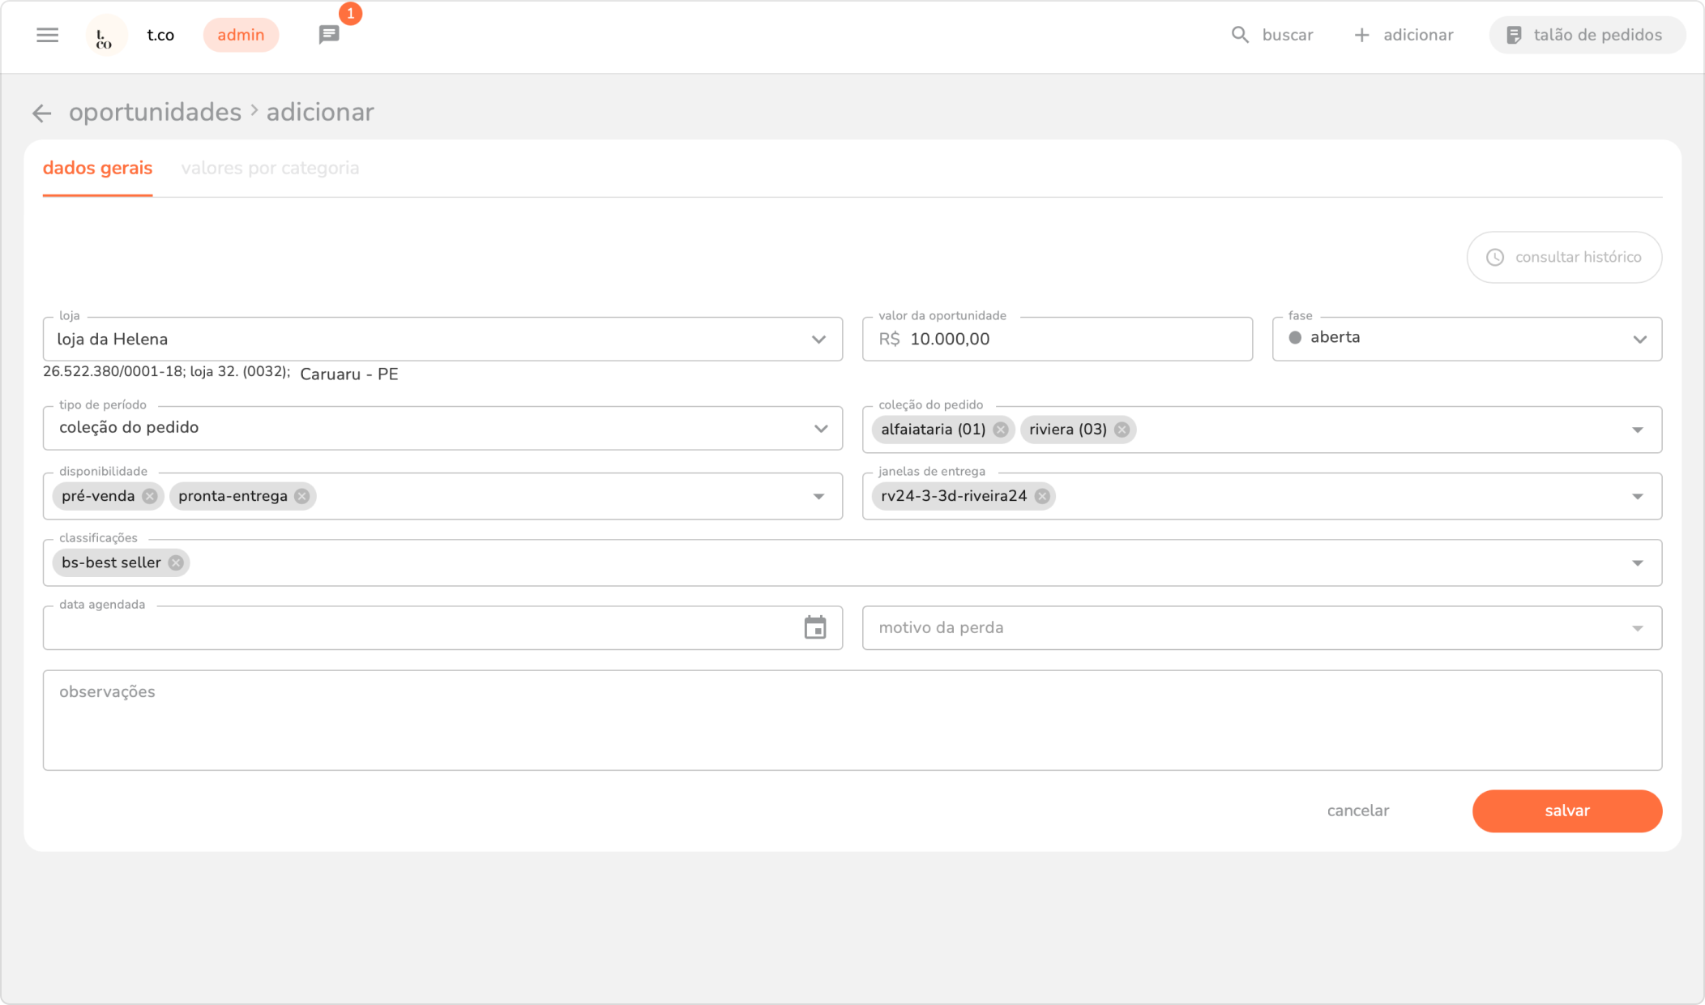Expand the loja dropdown
Image resolution: width=1705 pixels, height=1005 pixels.
[x=818, y=340]
